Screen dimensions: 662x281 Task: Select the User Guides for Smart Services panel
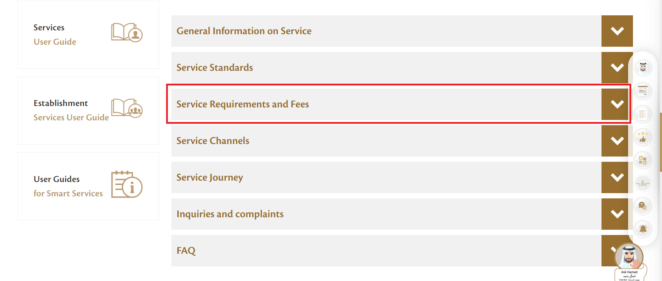pyautogui.click(x=88, y=186)
